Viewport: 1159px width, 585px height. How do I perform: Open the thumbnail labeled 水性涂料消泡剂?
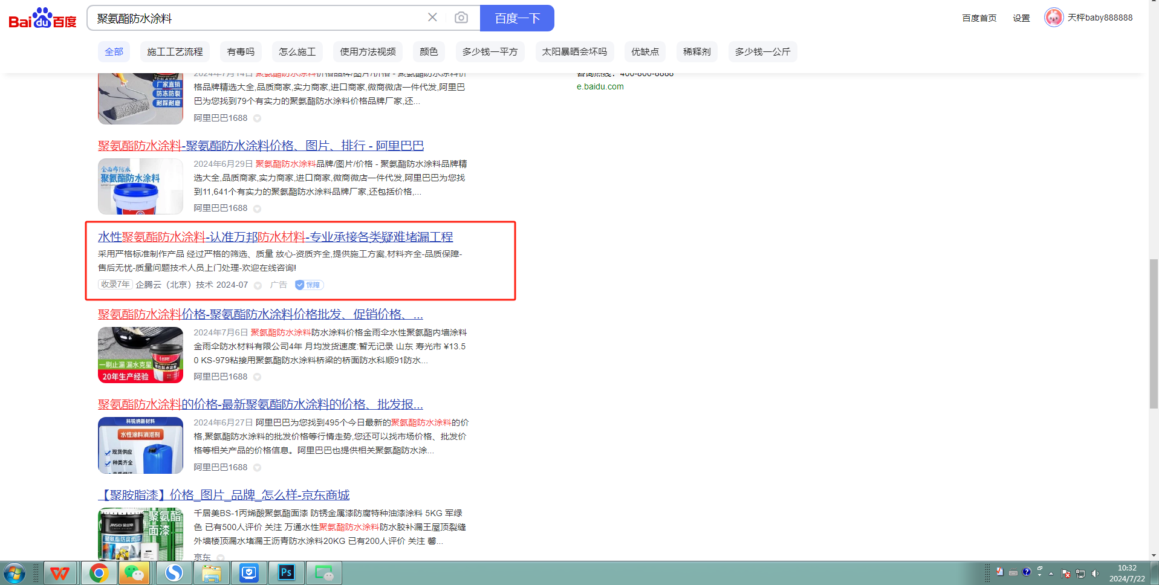tap(140, 445)
